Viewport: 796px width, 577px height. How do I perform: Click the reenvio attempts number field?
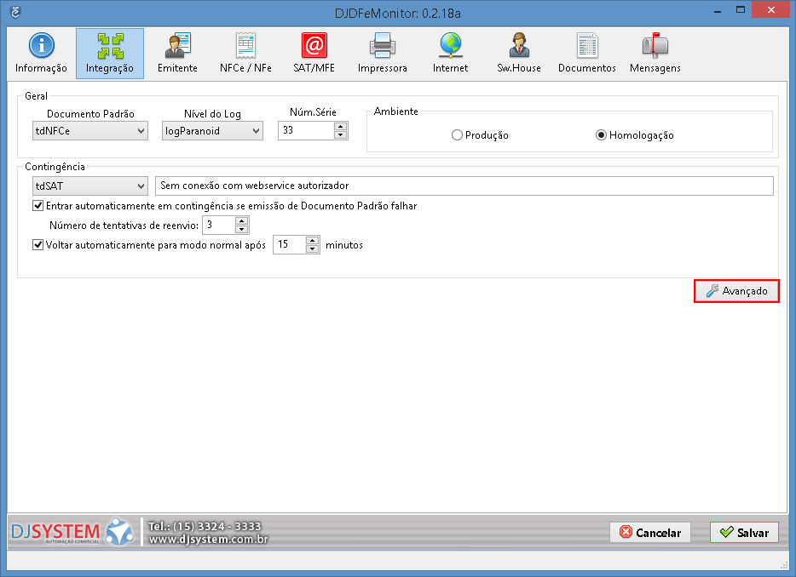(219, 226)
